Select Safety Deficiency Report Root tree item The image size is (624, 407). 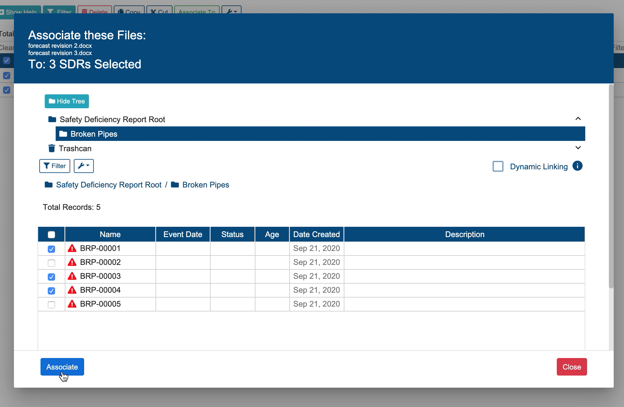point(315,119)
